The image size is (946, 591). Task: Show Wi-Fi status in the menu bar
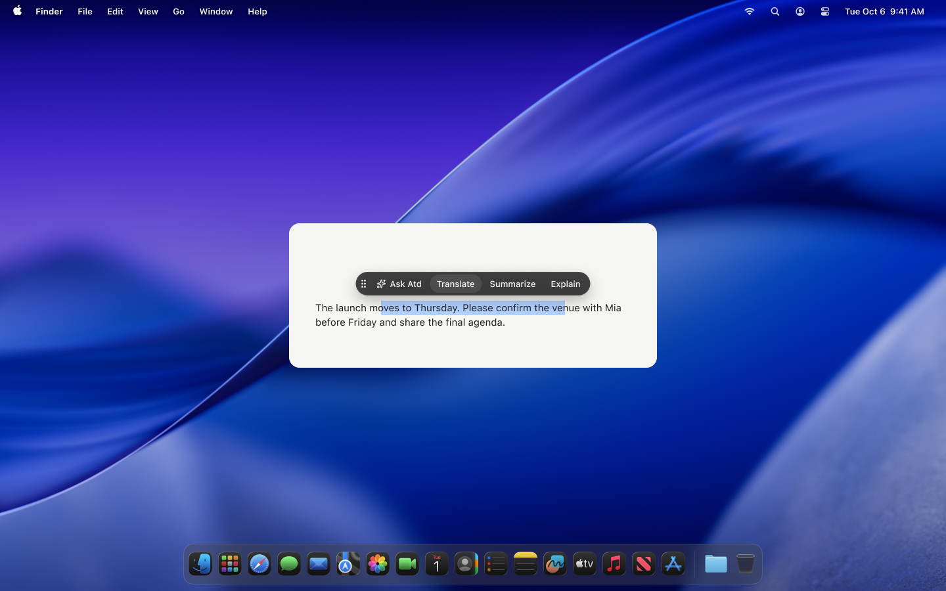tap(750, 11)
